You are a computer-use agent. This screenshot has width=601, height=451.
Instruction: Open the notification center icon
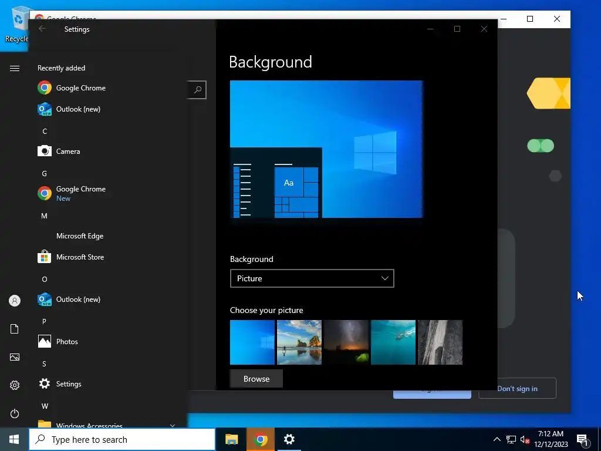click(583, 440)
